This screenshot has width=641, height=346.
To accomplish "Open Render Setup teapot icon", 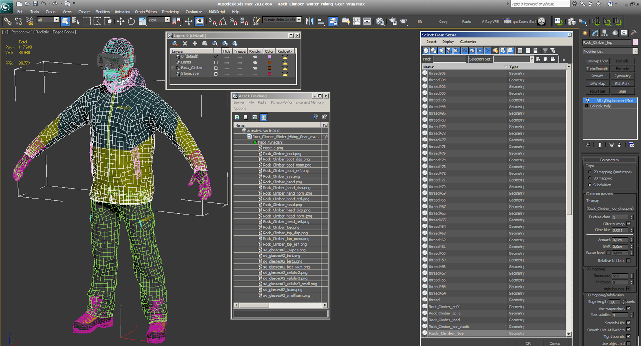I will click(x=393, y=21).
